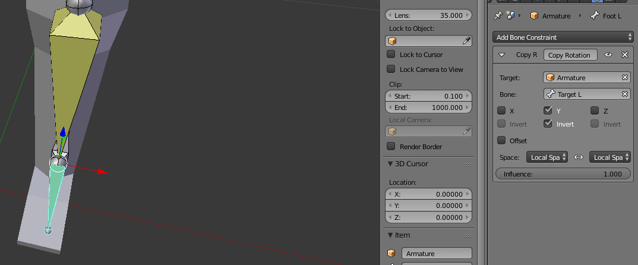Collapse the Copy Rotation constraint panel
This screenshot has width=638, height=265.
tap(502, 55)
